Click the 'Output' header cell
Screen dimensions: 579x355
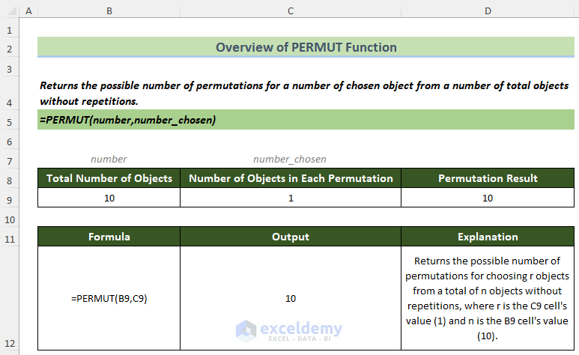(291, 237)
